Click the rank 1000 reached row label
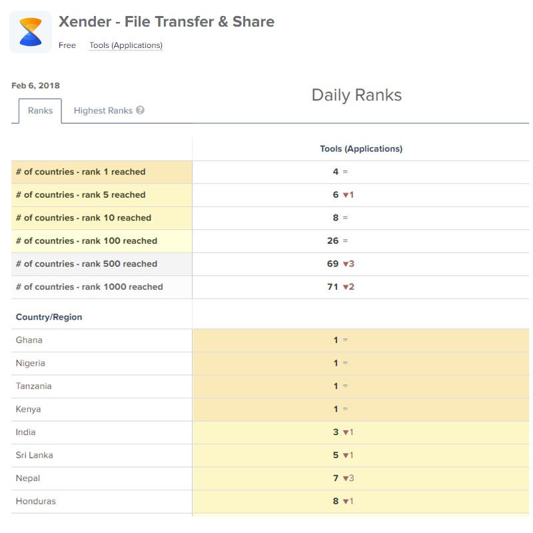 pos(89,287)
